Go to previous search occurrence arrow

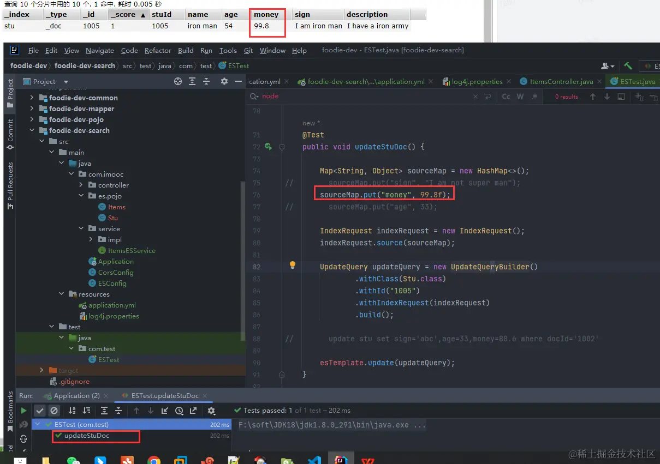tap(593, 97)
